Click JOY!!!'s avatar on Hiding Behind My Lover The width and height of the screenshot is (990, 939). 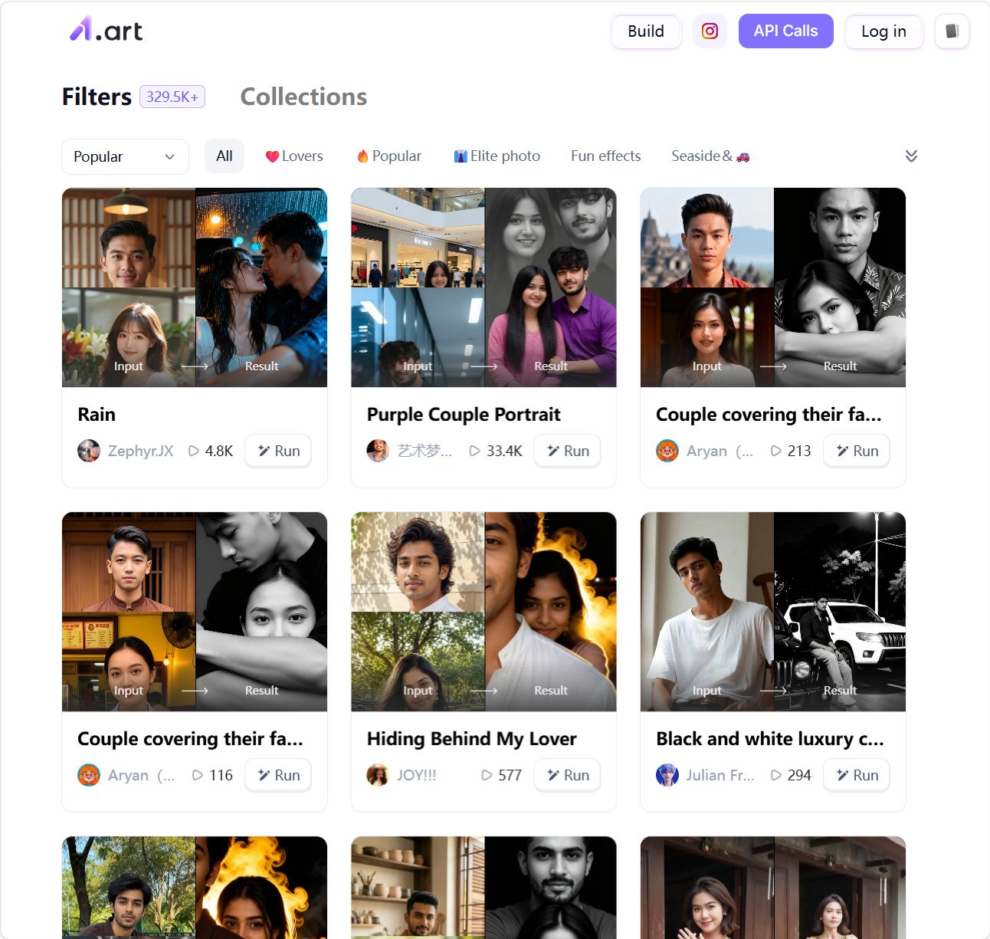pos(378,775)
